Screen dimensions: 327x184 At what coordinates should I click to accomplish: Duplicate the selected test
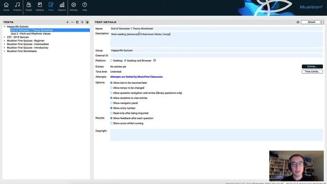(x=77, y=22)
